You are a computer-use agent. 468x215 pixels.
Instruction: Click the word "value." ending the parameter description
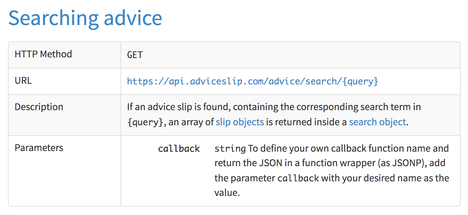227,193
